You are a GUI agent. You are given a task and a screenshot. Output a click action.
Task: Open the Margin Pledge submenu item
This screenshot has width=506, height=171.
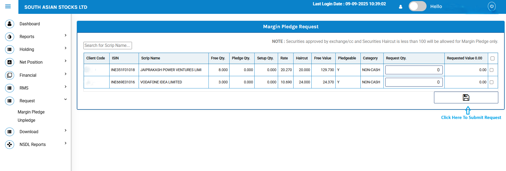31,112
